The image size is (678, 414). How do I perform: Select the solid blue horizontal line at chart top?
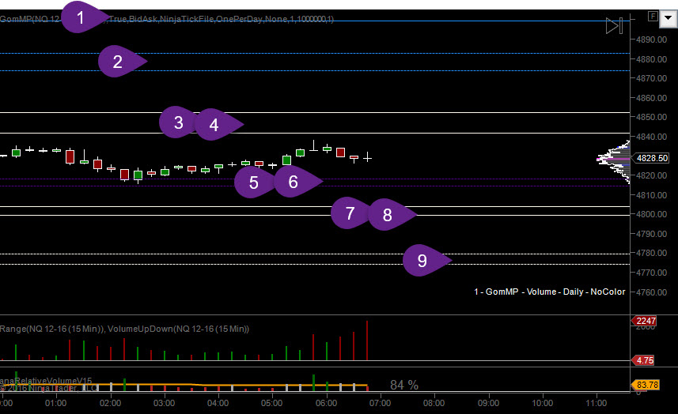(x=315, y=21)
